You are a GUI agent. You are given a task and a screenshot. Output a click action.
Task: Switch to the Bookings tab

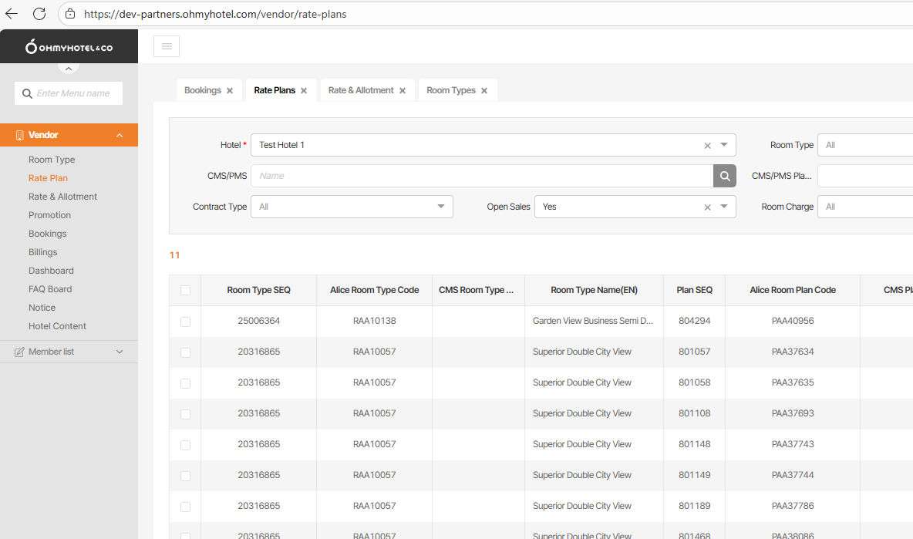[203, 90]
